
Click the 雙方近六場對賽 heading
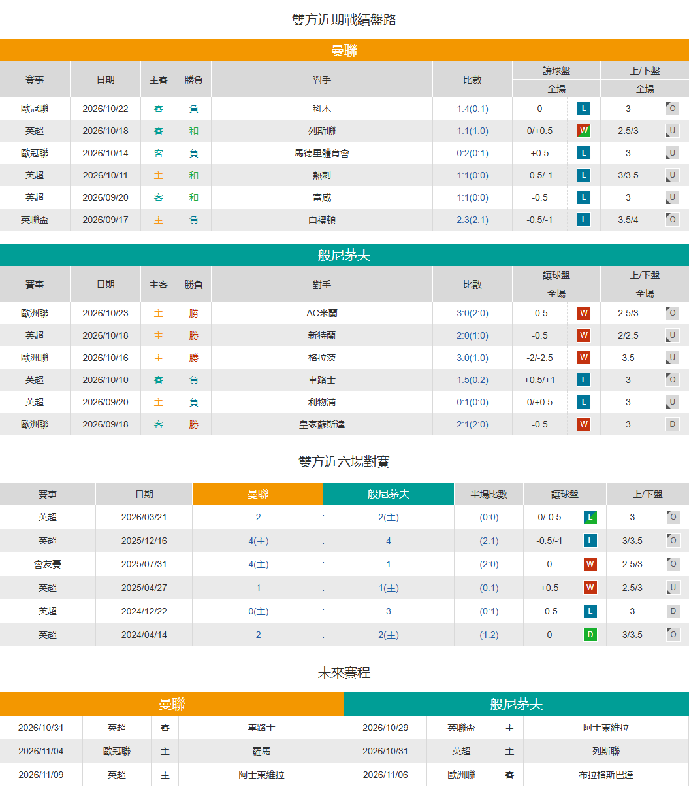[x=344, y=461]
